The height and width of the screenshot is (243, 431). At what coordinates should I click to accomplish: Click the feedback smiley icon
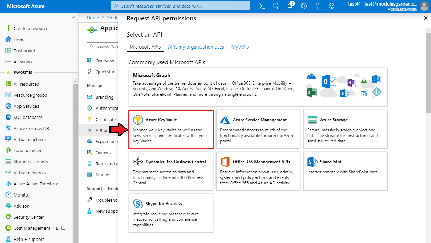332,6
